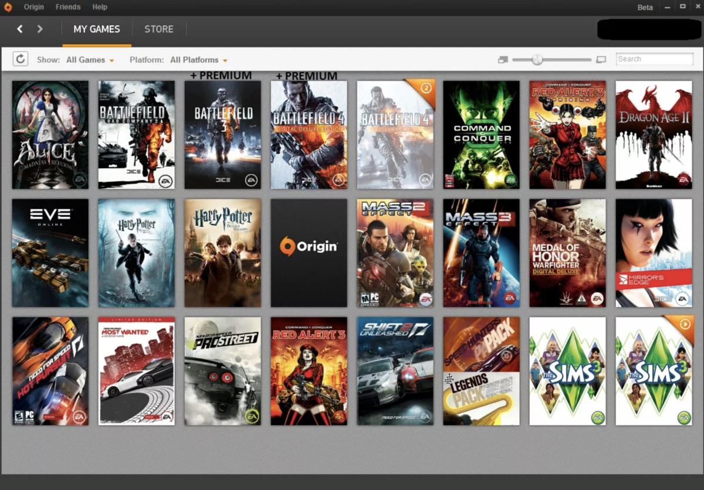Go forward with the right arrow

point(40,29)
